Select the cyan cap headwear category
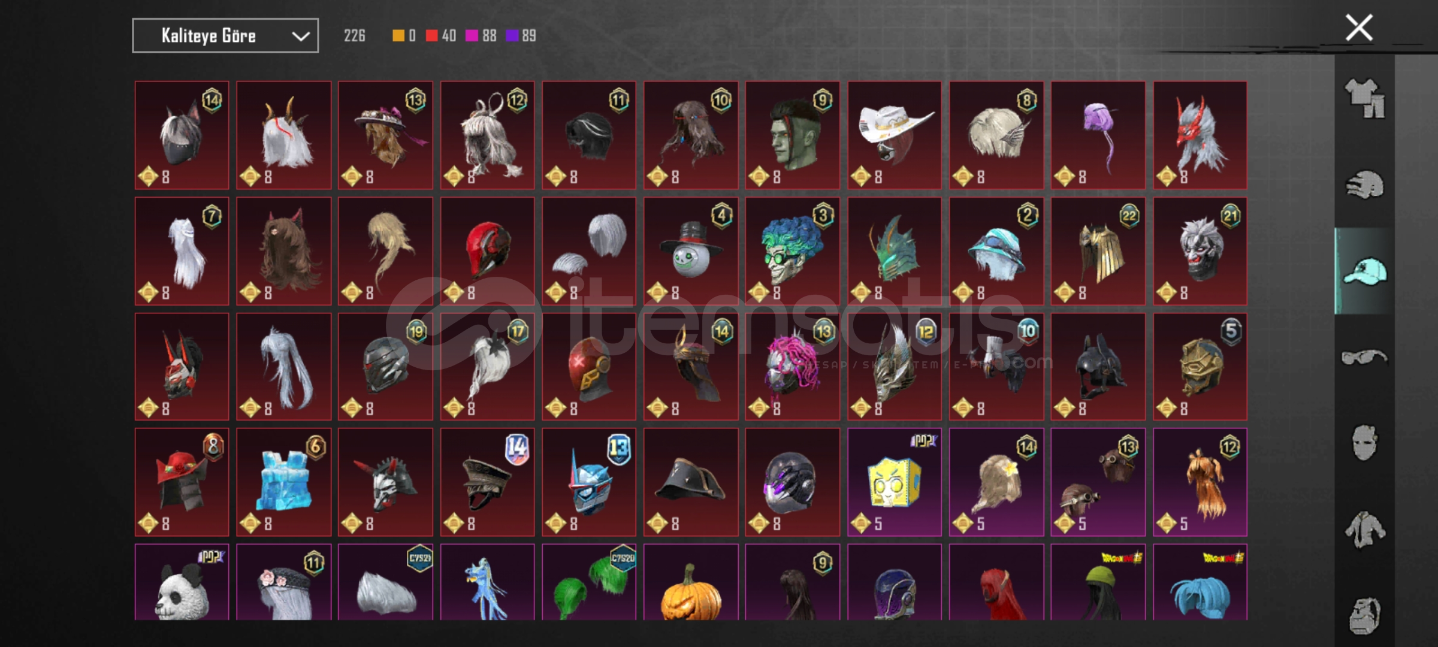 1365,271
